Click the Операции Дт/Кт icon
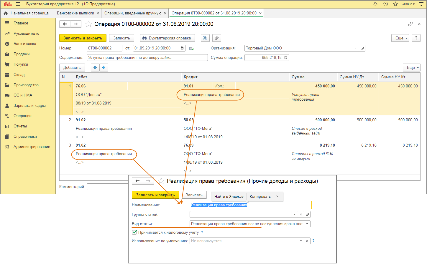 tap(7, 116)
